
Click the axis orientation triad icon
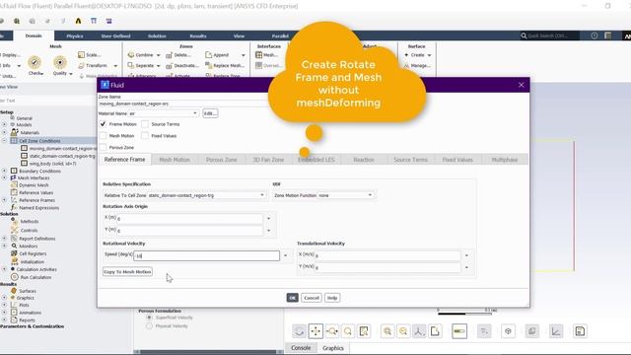click(x=419, y=331)
